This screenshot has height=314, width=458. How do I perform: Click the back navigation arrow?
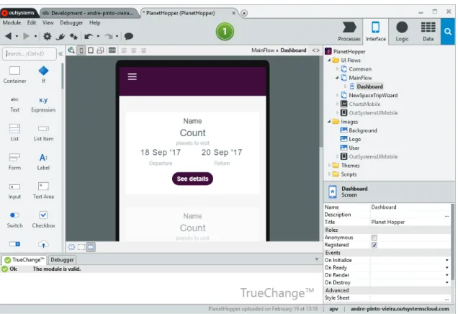[x=9, y=36]
